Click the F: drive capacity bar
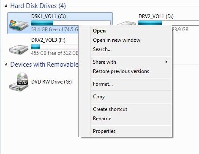Viewport: 199px width, 154px height. click(55, 46)
